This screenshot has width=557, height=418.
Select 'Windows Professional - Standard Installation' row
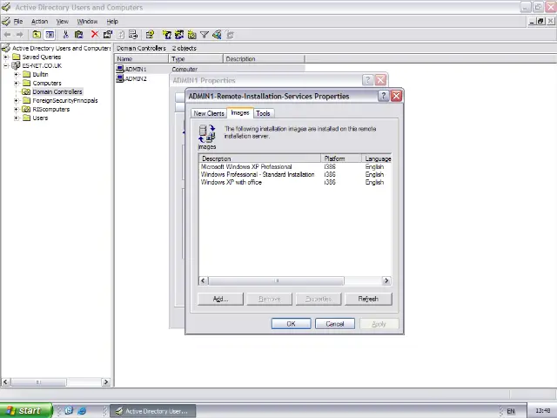coord(295,174)
